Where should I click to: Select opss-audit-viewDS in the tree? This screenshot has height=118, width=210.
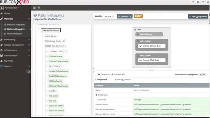56,111
